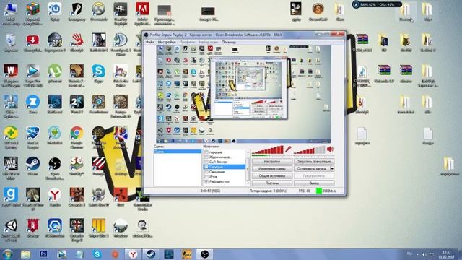
Task: Toggle the first source checkbox in Источники list
Action: point(206,152)
